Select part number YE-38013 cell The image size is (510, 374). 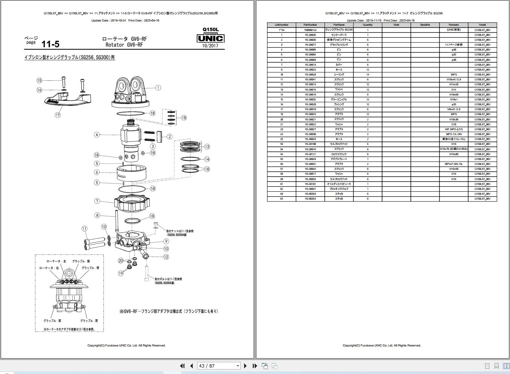click(x=310, y=65)
